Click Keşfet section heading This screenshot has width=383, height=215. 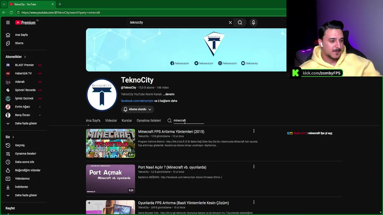[x=10, y=208]
